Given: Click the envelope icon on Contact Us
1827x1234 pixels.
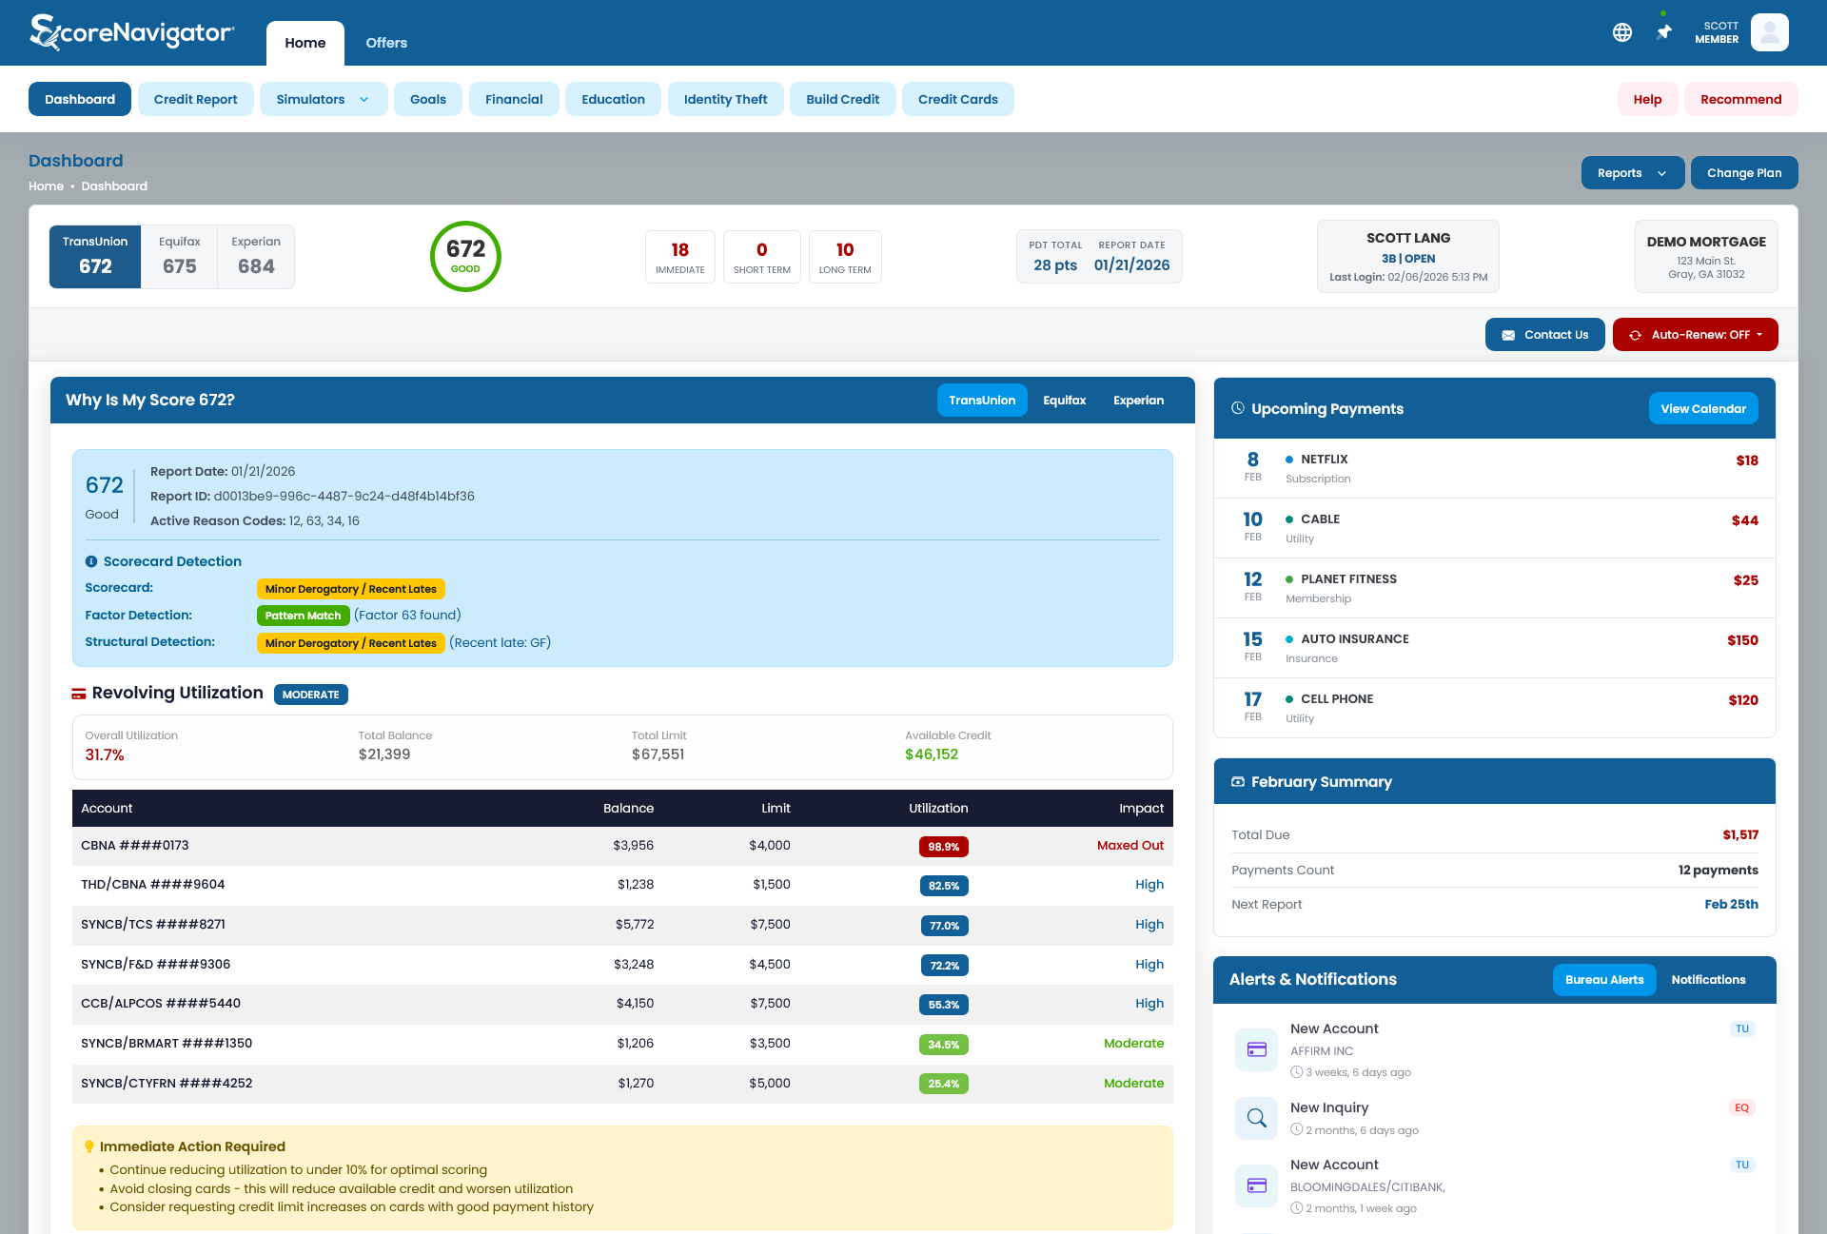Looking at the screenshot, I should tap(1508, 334).
